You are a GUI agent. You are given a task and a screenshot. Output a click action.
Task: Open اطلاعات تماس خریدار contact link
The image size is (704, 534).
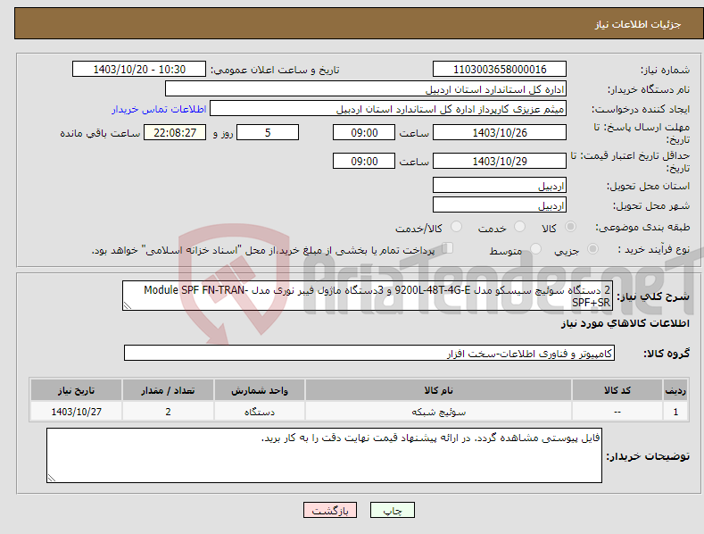159,109
